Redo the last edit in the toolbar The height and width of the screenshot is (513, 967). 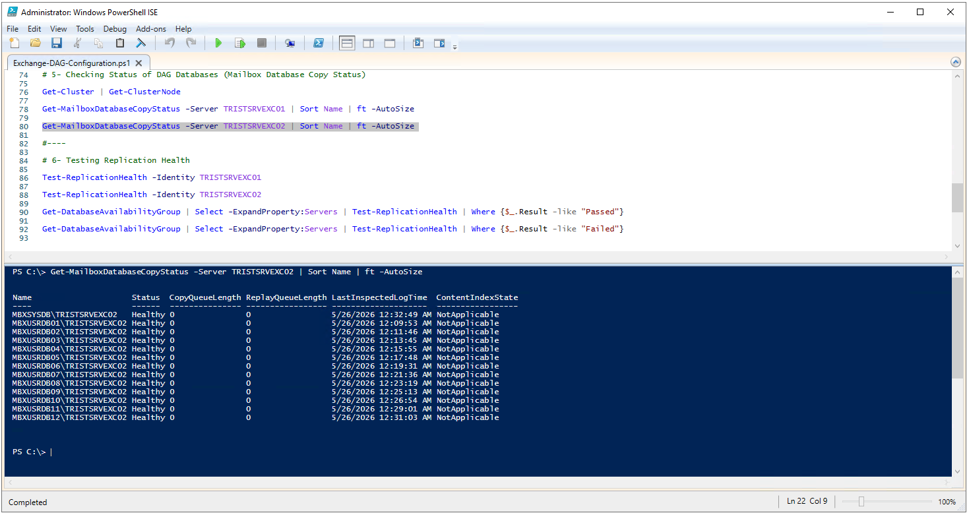(x=191, y=43)
